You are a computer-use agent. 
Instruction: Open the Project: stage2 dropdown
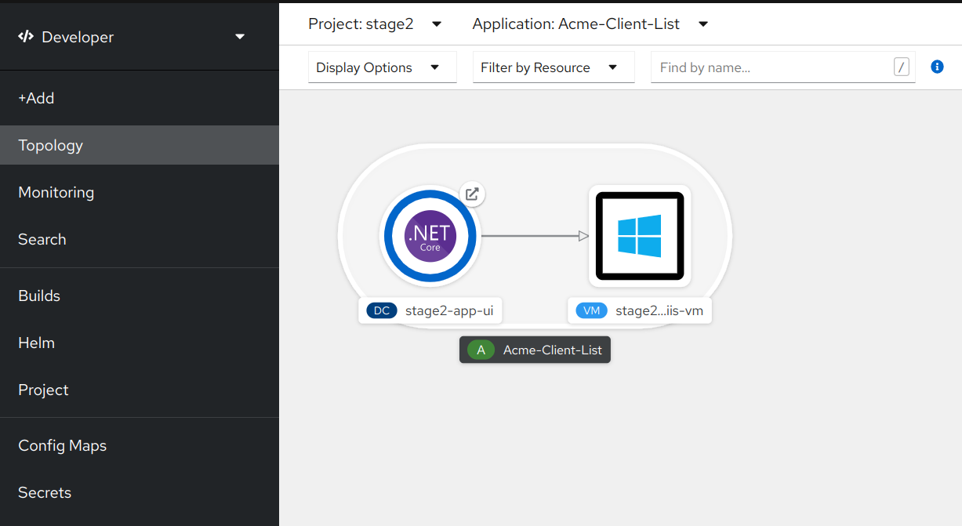click(x=375, y=24)
